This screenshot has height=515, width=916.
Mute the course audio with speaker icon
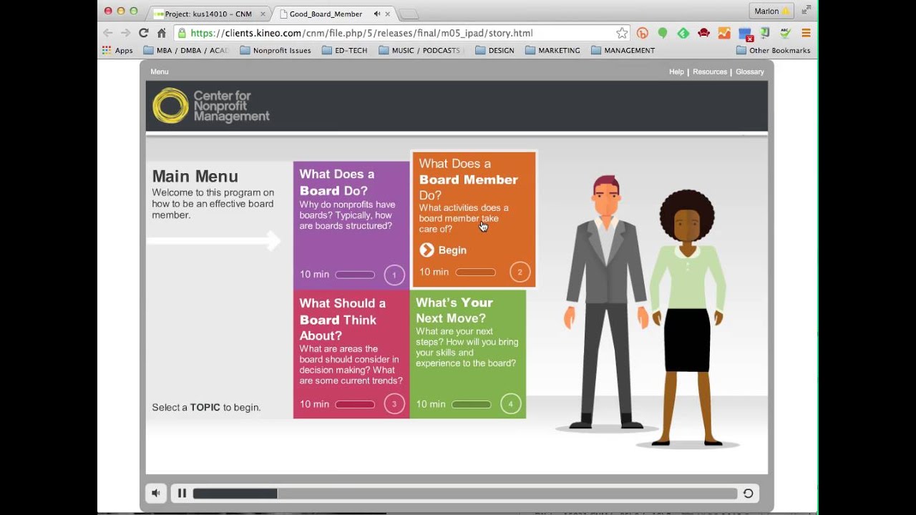click(x=156, y=493)
